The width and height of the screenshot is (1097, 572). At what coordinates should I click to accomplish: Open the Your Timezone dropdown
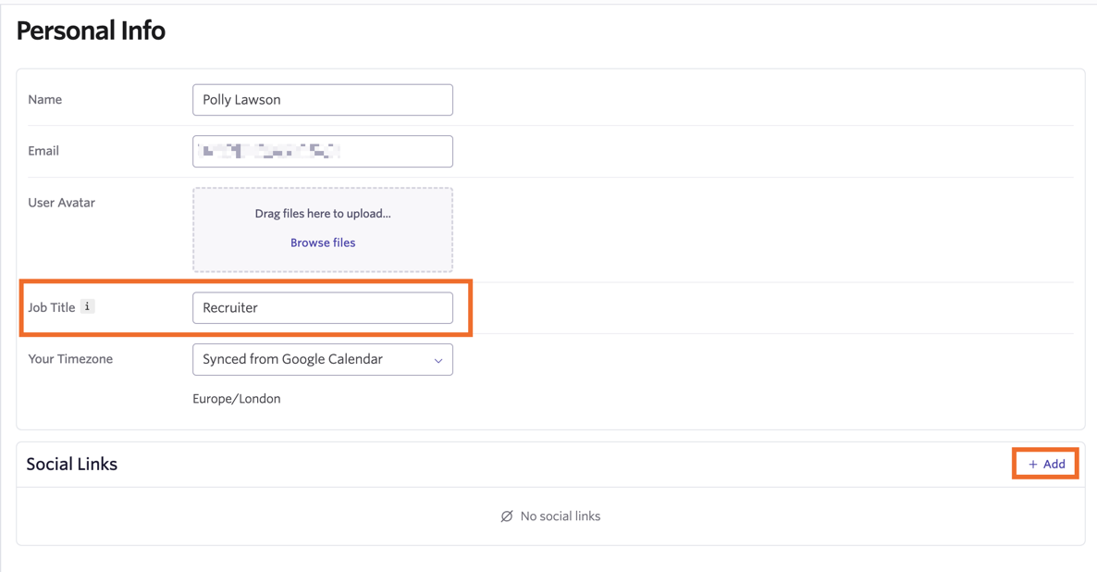tap(323, 359)
